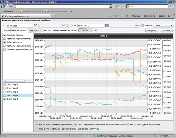Click the end date field 09.04.2011

tap(91, 26)
